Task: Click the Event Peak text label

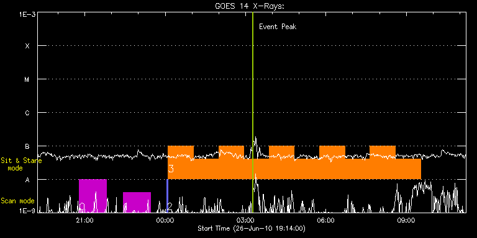Action: [278, 27]
